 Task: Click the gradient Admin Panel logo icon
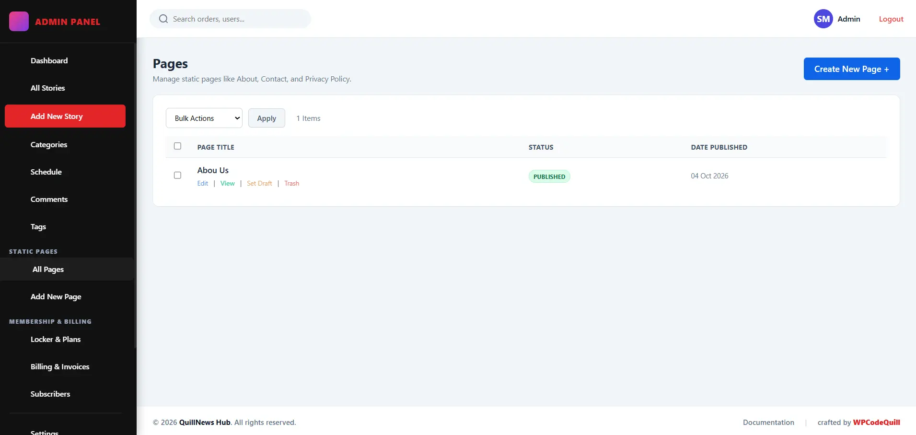tap(19, 22)
